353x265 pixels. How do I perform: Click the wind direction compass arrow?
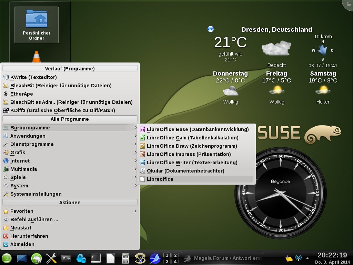click(323, 50)
